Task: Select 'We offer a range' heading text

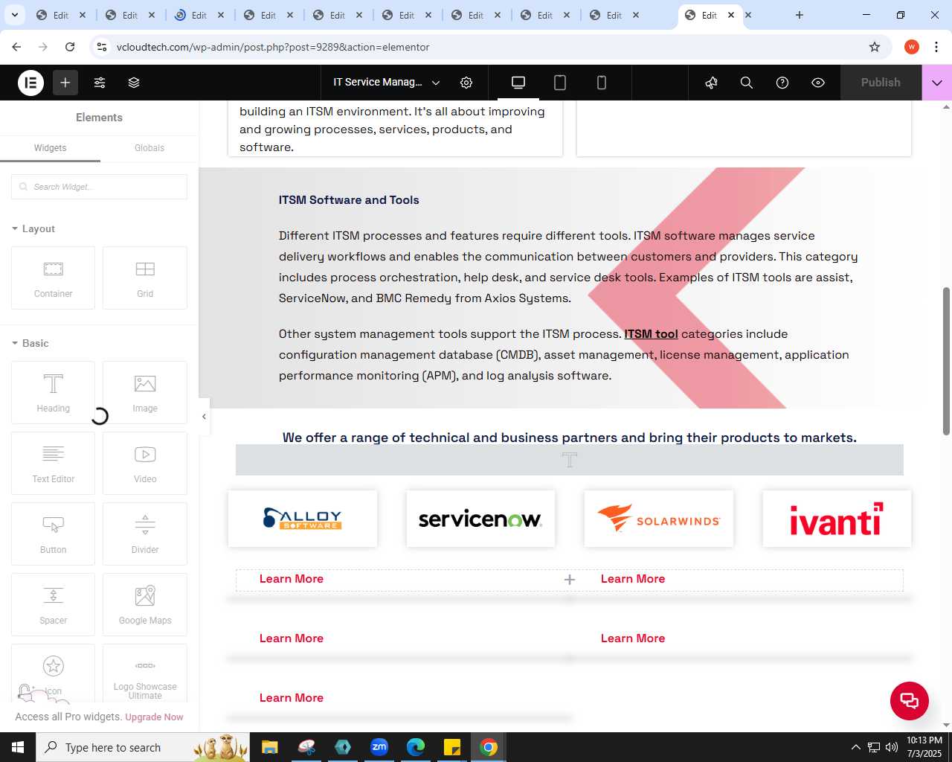Action: point(570,438)
